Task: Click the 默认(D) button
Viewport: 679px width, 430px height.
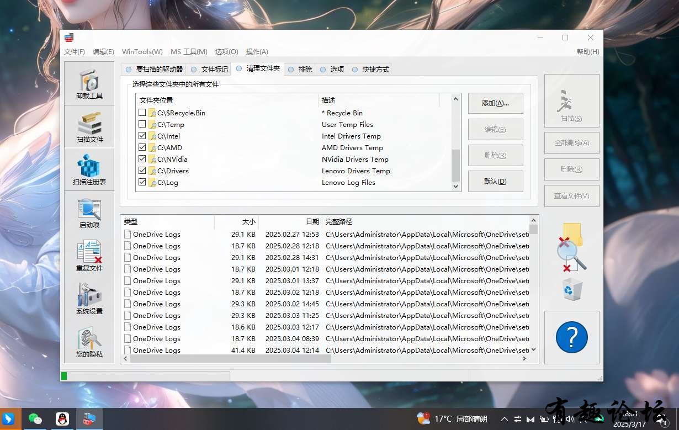Action: [x=495, y=182]
